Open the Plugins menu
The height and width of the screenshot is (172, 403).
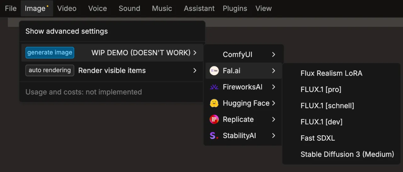235,8
